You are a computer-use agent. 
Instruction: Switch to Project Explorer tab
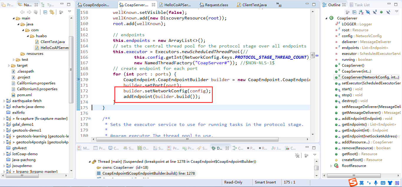(7, 5)
